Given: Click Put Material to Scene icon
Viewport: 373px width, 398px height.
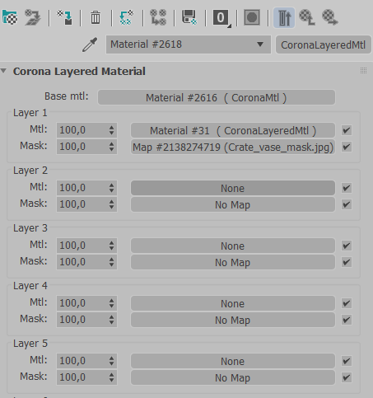Looking at the screenshot, I should coord(33,17).
